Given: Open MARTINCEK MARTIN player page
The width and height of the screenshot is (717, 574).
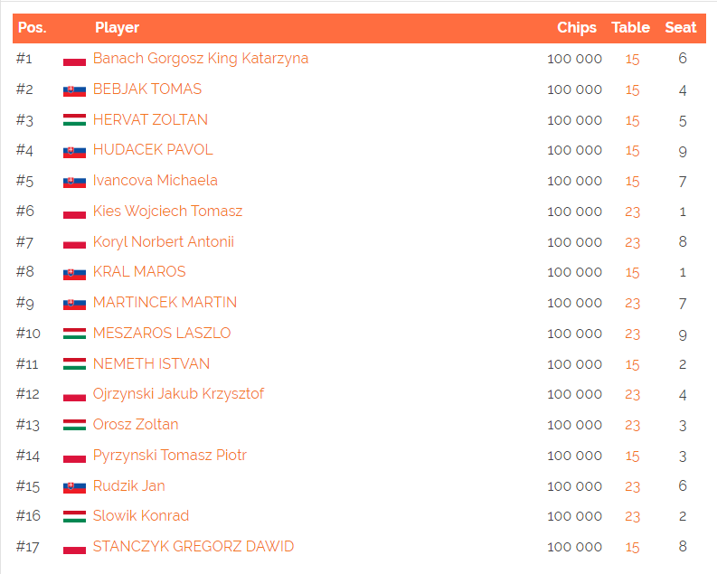Looking at the screenshot, I should [x=165, y=303].
